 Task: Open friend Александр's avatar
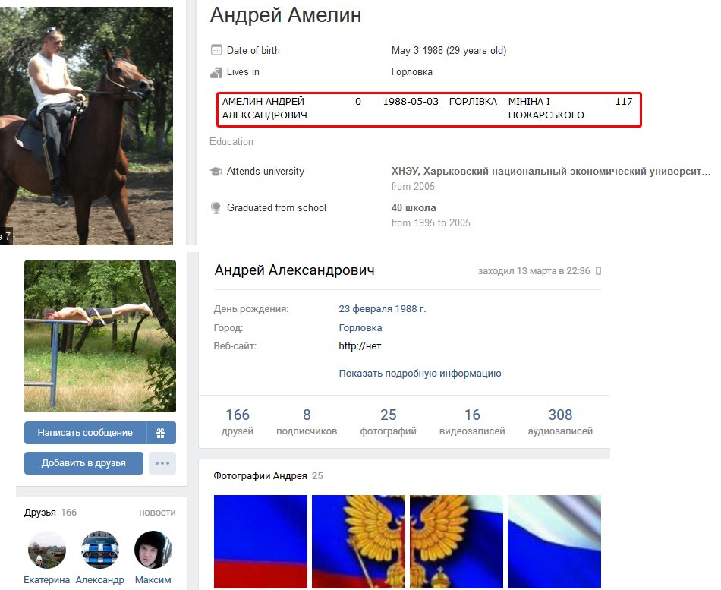[99, 550]
